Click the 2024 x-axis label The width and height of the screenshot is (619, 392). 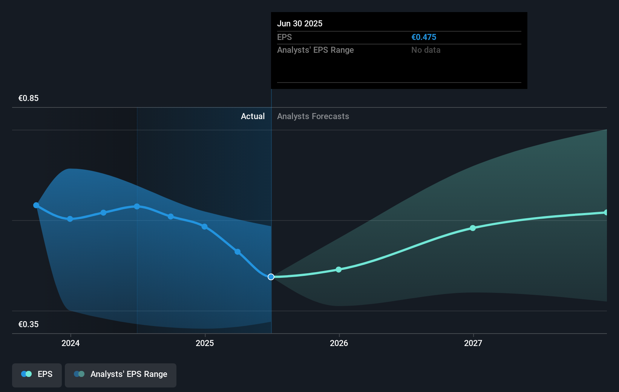[70, 343]
